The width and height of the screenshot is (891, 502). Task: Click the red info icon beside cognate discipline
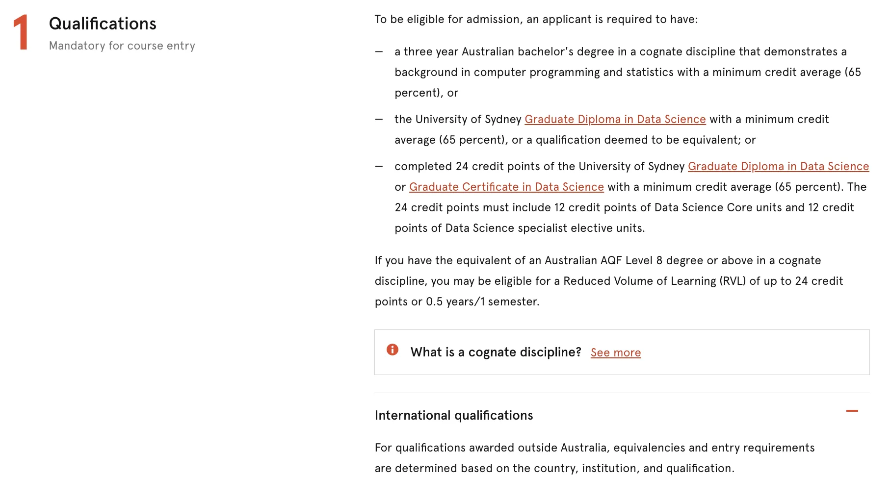(393, 350)
